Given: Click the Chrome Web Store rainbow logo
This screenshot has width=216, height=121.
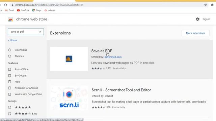Looking at the screenshot, I should point(10,19).
